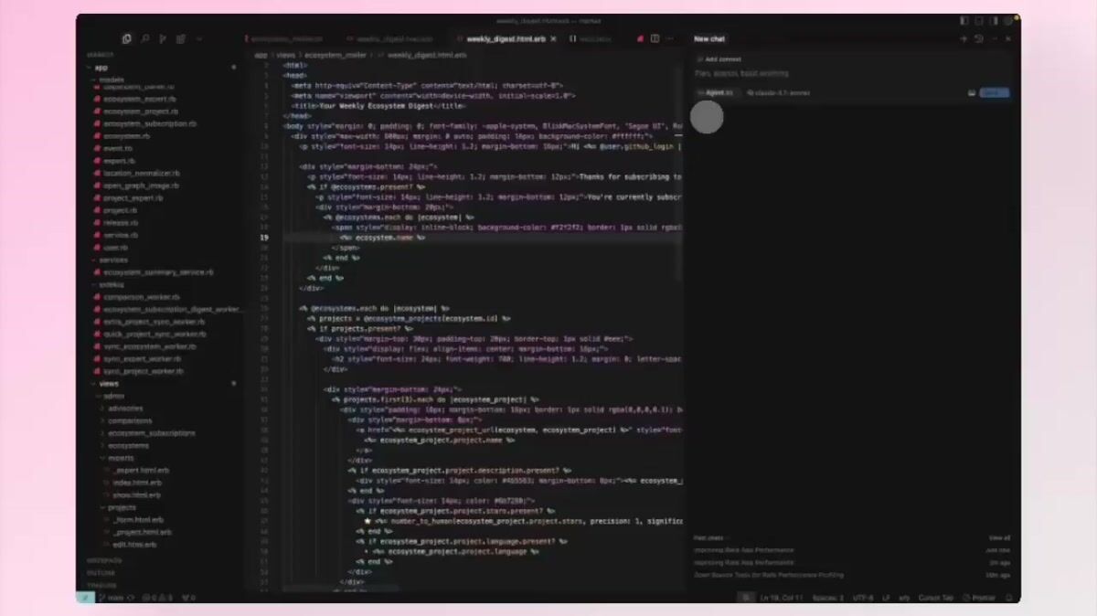
Task: Attach an image via chat image icon
Action: 972,93
